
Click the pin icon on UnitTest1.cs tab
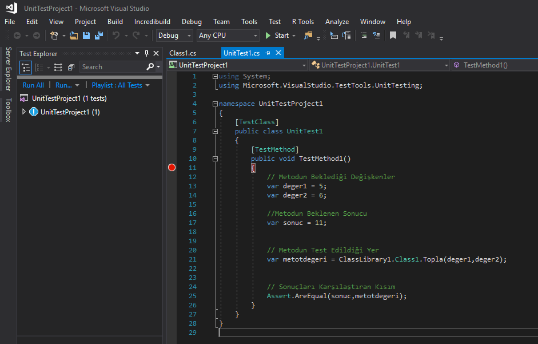[268, 53]
